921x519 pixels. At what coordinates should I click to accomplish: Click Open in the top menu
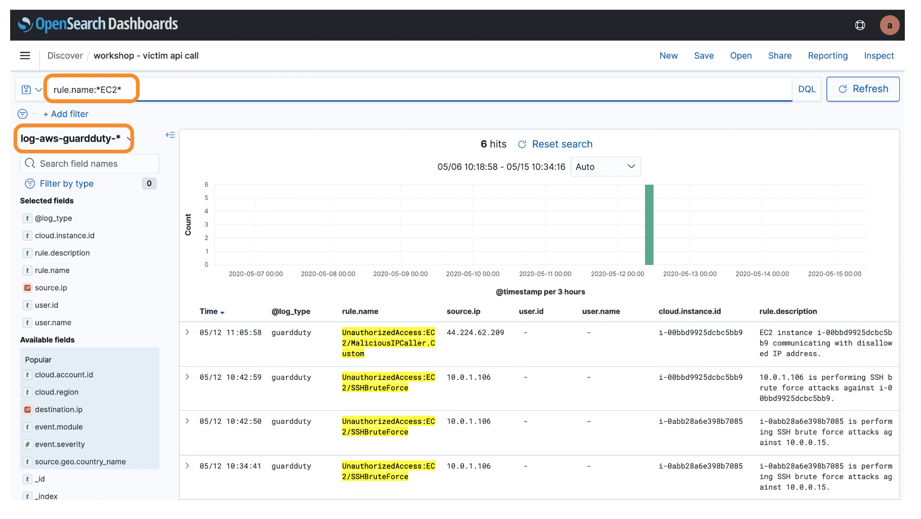740,56
